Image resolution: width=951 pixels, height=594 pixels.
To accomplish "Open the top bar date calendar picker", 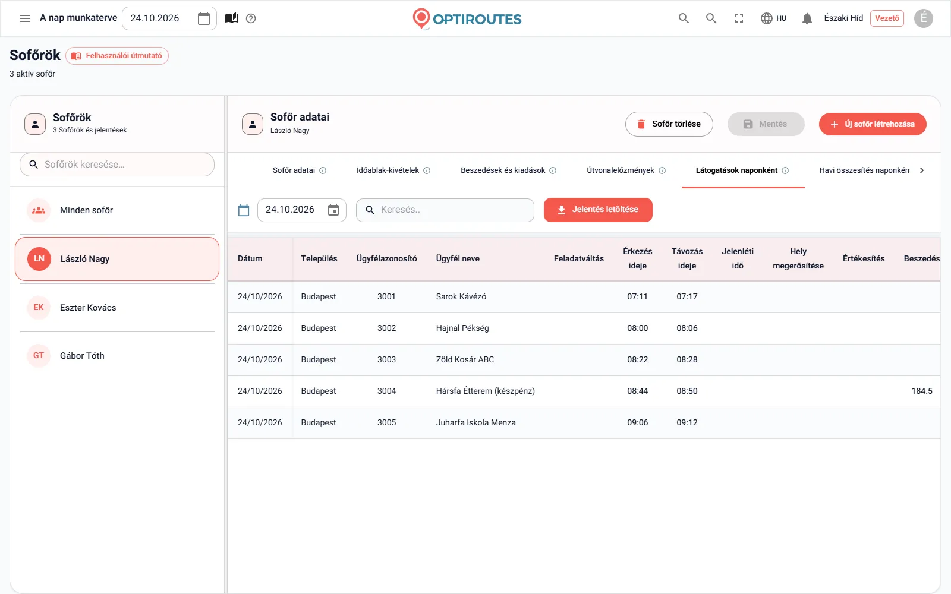I will click(204, 18).
